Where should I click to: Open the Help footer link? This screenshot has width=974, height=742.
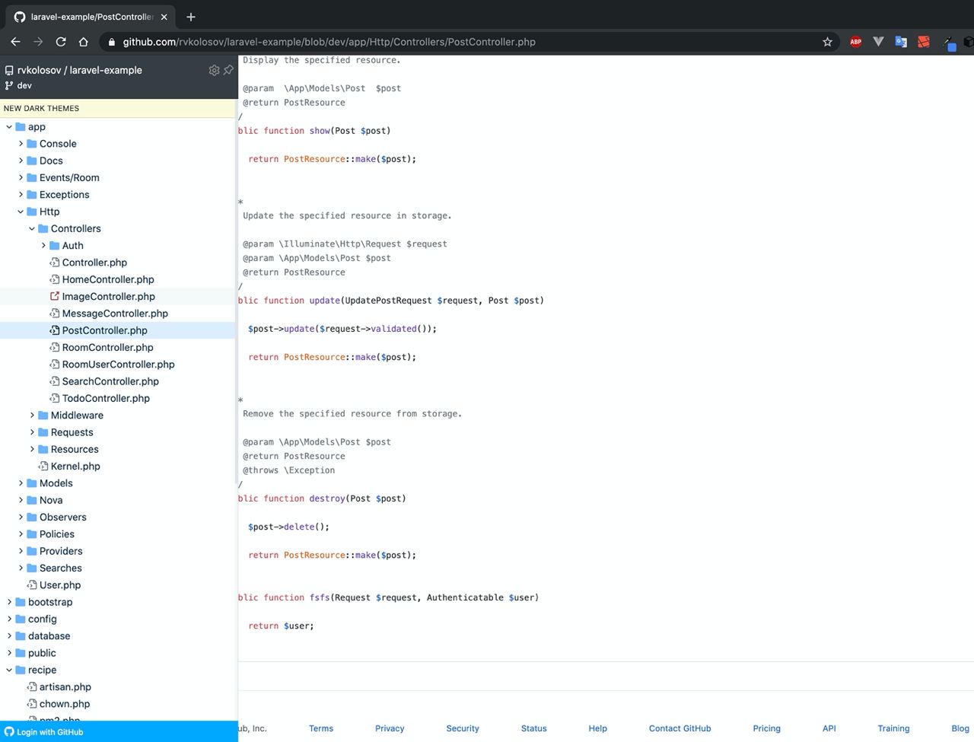(598, 728)
